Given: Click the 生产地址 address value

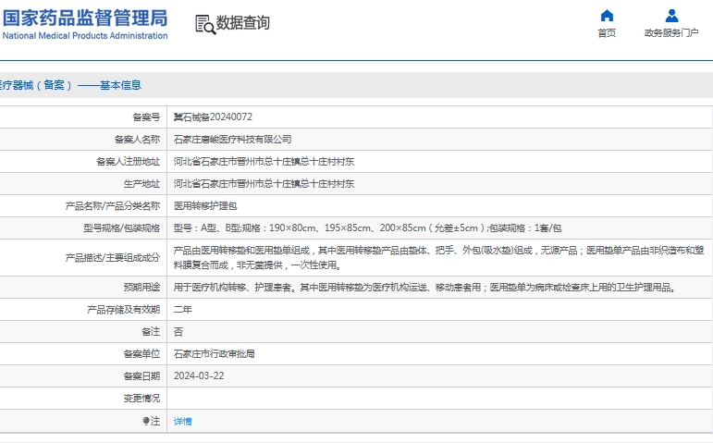Looking at the screenshot, I should [264, 184].
